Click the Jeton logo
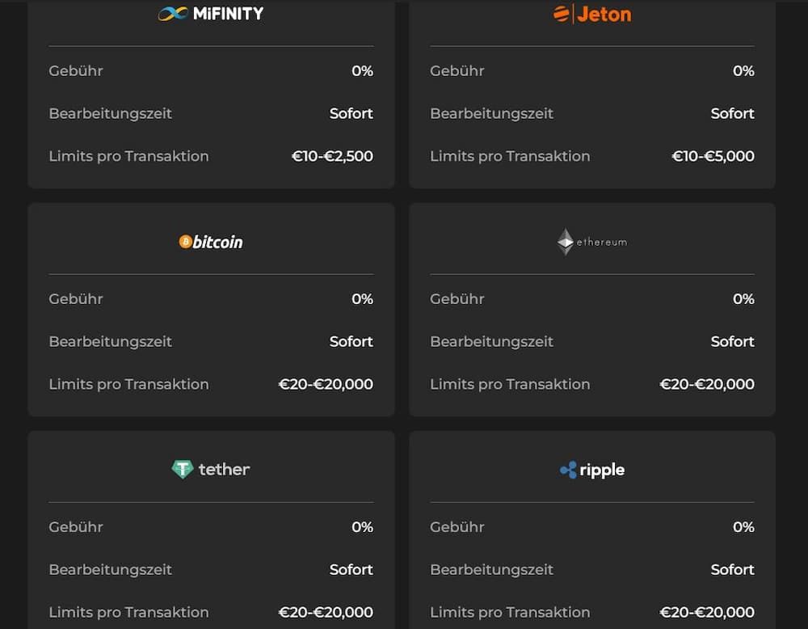Viewport: 808px width, 629px height. (x=592, y=14)
